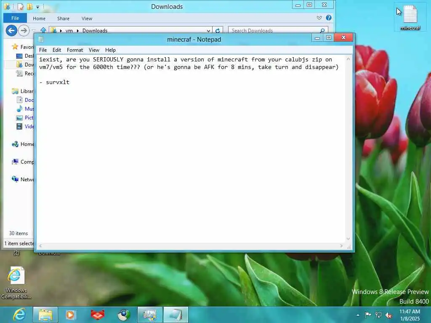This screenshot has width=431, height=323.
Task: Select Favorites in Explorer navigation pane
Action: tap(23, 47)
